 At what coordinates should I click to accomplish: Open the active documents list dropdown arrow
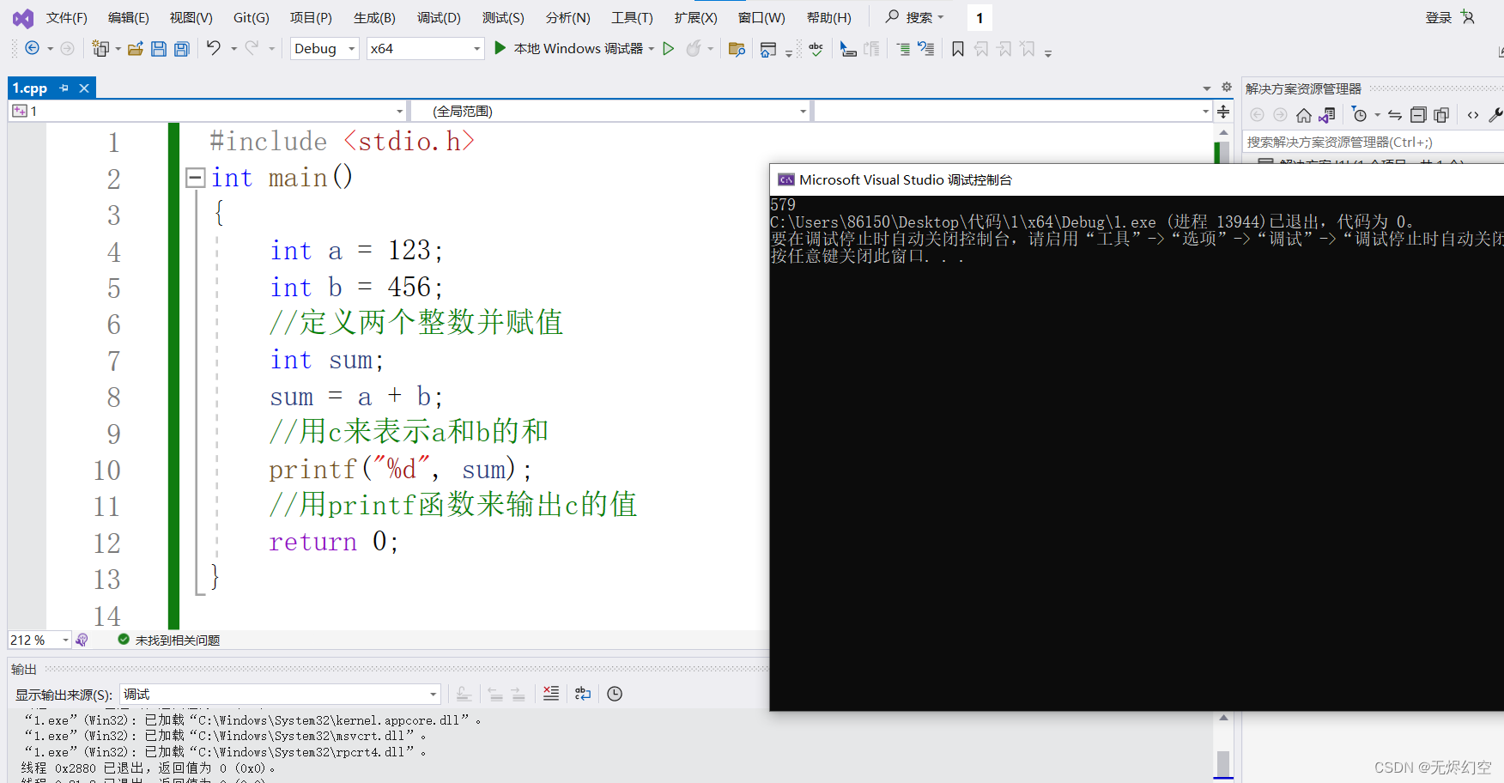1207,88
